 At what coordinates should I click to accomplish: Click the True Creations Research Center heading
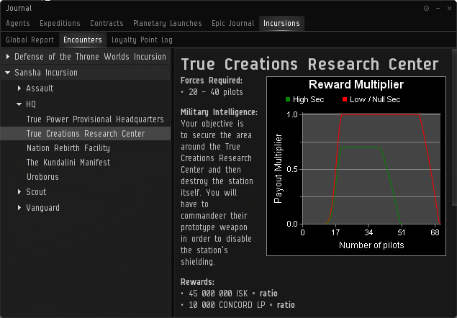(309, 64)
